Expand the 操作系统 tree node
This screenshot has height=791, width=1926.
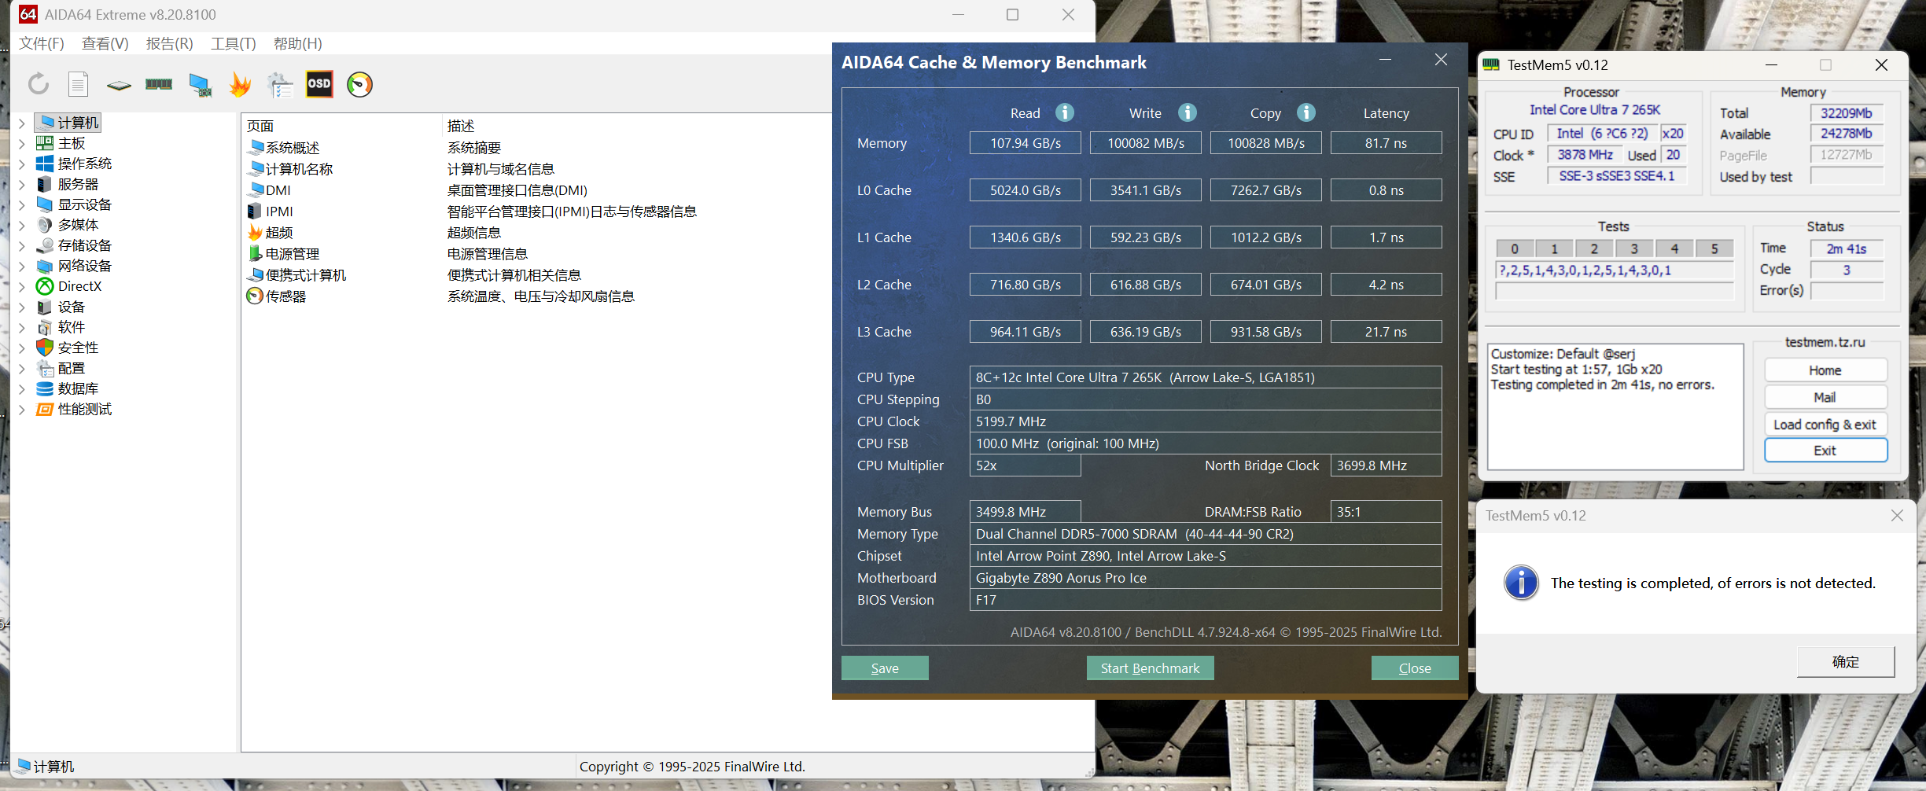pyautogui.click(x=22, y=164)
